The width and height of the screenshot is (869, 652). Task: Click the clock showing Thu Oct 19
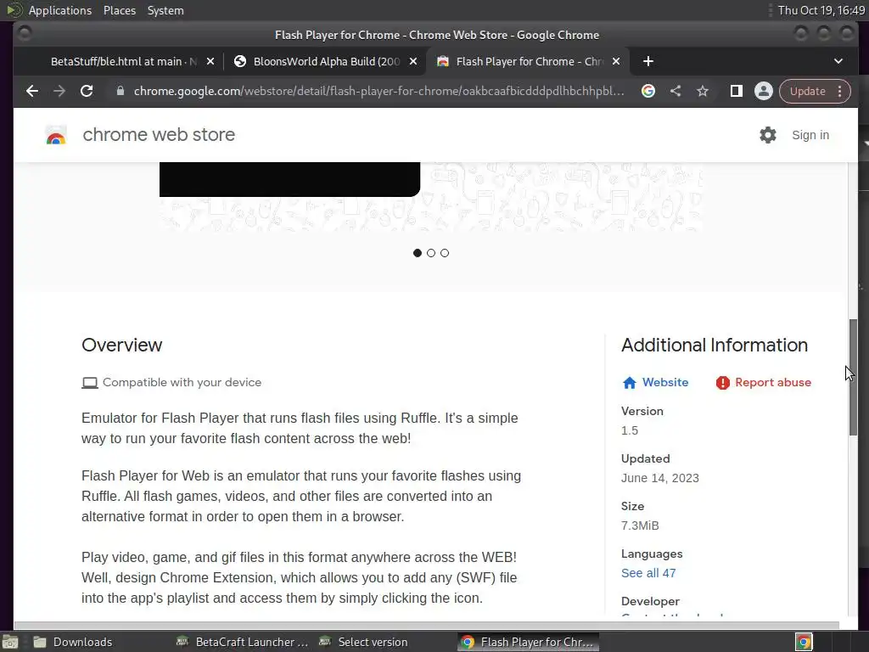point(821,10)
